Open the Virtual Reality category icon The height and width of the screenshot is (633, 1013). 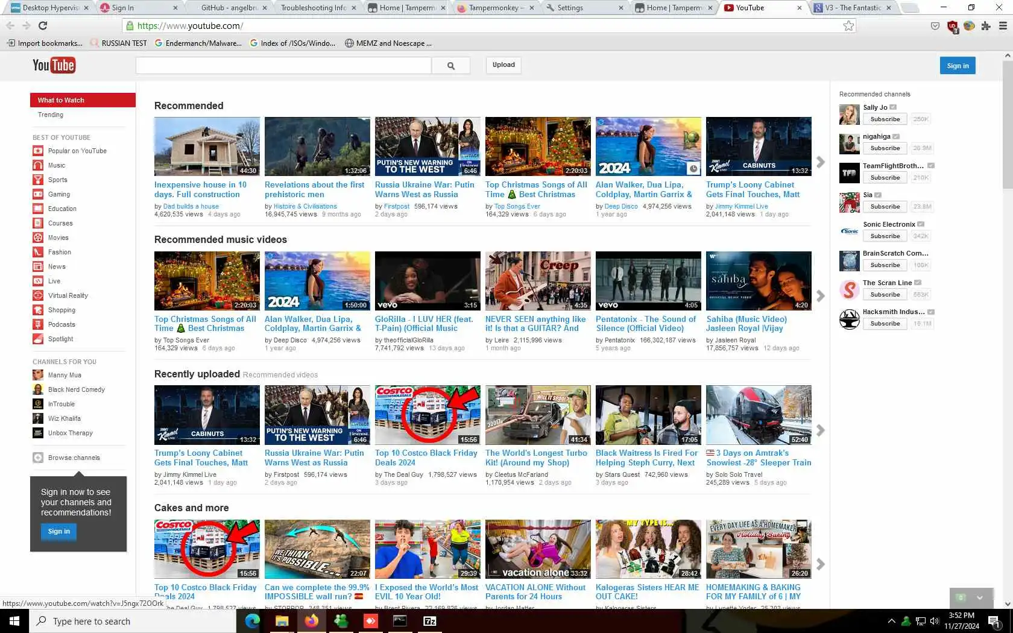point(38,295)
